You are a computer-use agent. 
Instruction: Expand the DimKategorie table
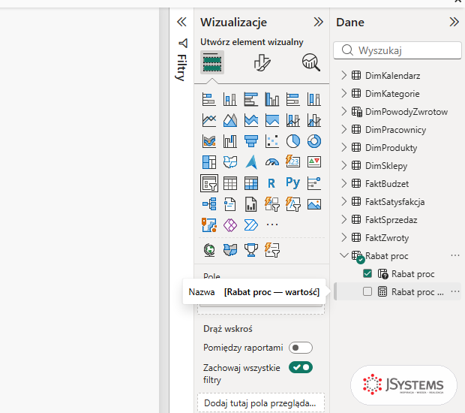(343, 94)
